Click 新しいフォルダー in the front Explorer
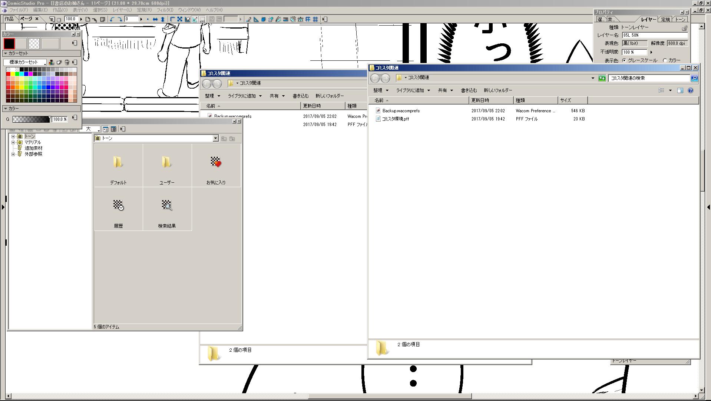The image size is (711, 401). tap(497, 90)
